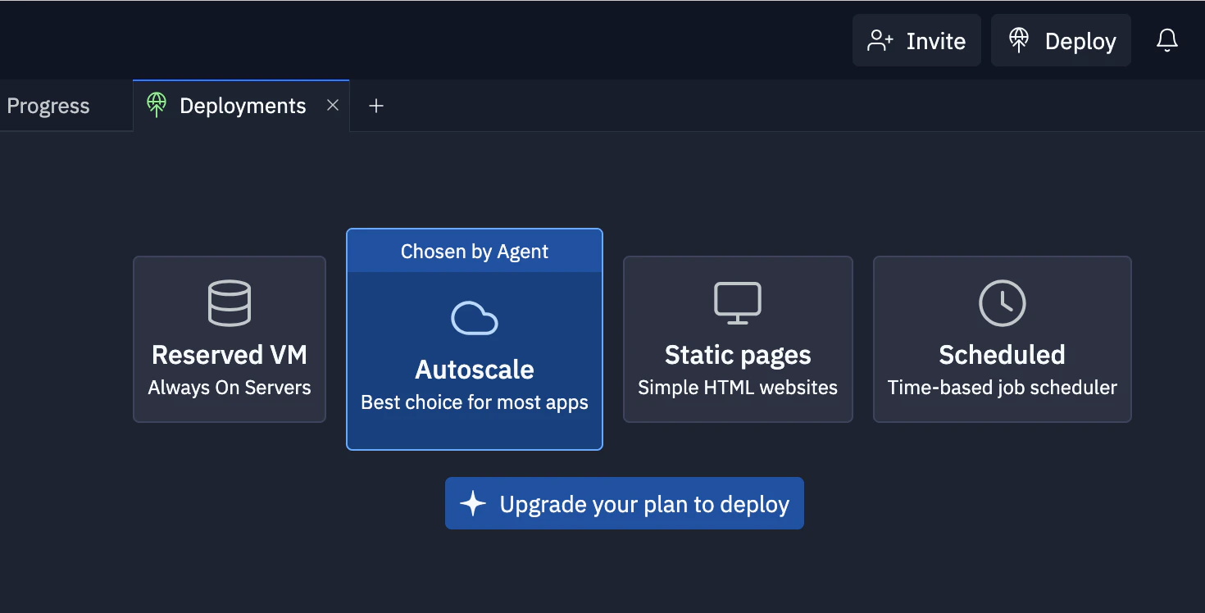The image size is (1205, 613).
Task: Pick the Static pages deployment type title
Action: point(738,355)
